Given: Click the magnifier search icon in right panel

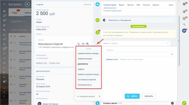Looking at the screenshot, I should pyautogui.click(x=184, y=25).
